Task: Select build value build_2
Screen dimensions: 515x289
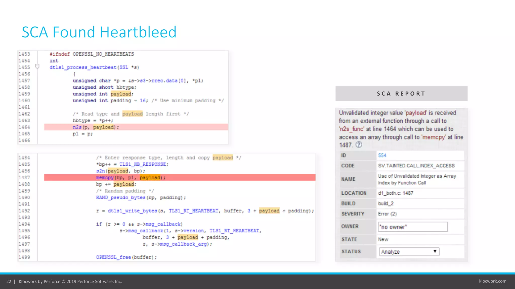Action: 386,203
